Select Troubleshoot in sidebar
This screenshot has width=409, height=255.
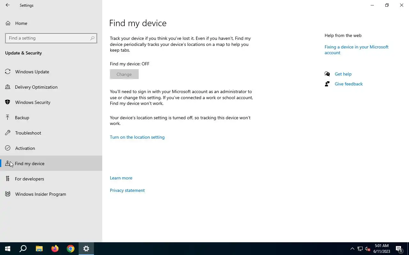point(51,133)
